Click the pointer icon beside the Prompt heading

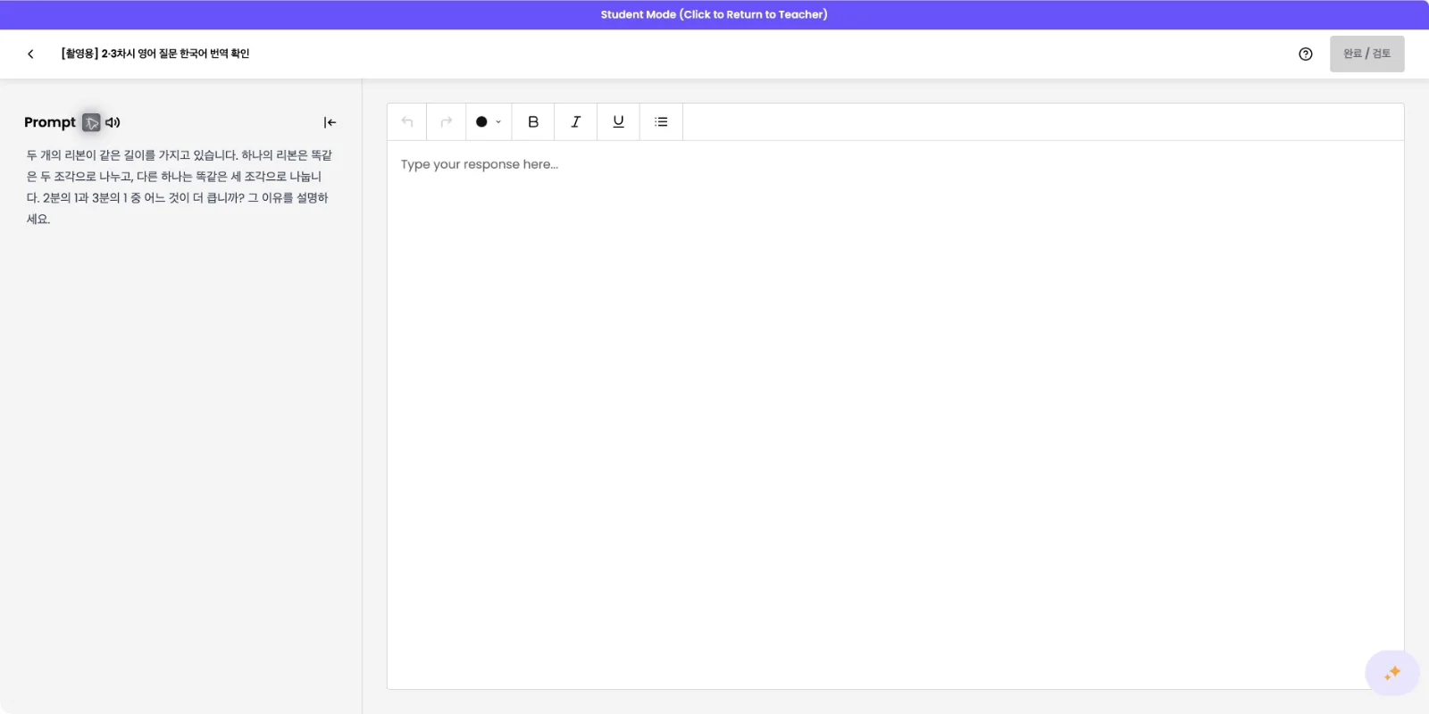click(x=91, y=122)
